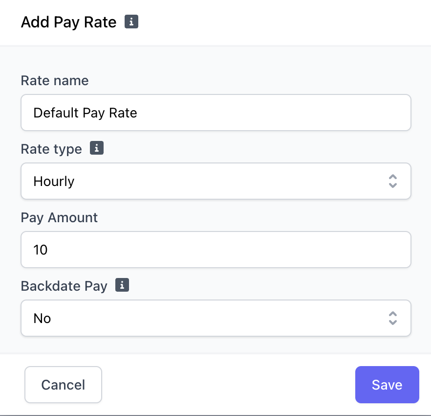The height and width of the screenshot is (416, 431).
Task: Click into the Pay Amount field
Action: (215, 250)
